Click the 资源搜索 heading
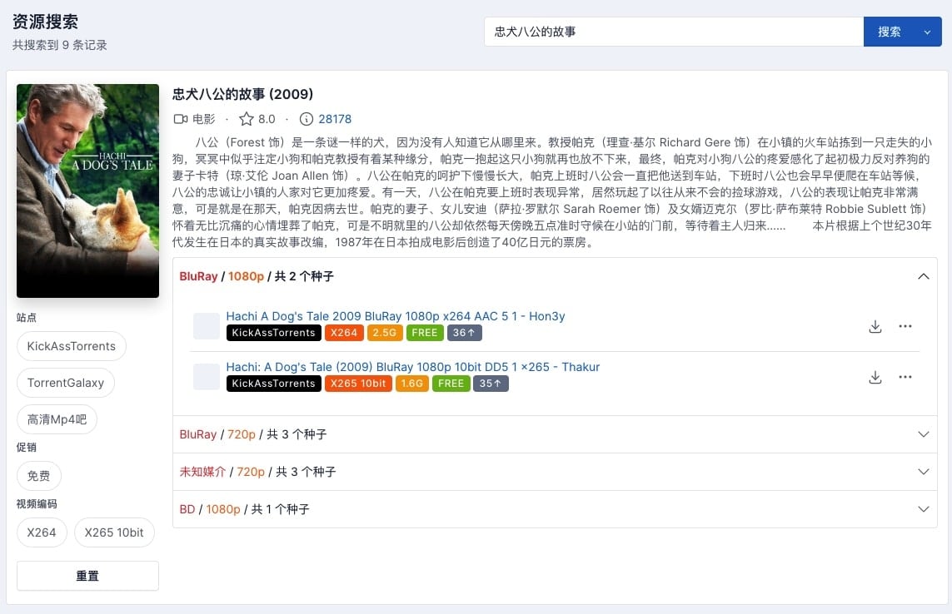This screenshot has width=952, height=614. click(x=46, y=22)
